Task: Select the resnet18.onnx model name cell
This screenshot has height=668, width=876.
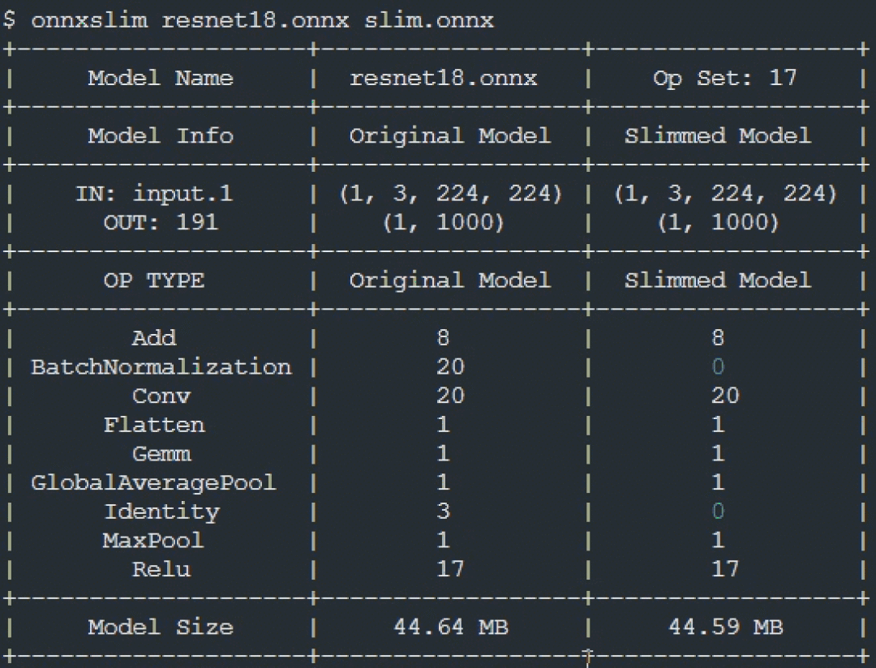Action: pos(444,78)
